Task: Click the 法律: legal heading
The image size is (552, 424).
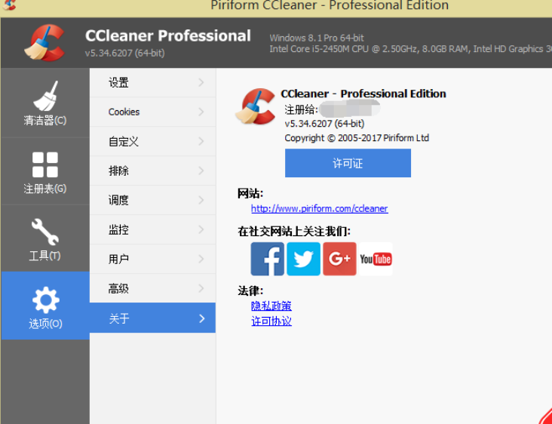Action: coord(250,291)
